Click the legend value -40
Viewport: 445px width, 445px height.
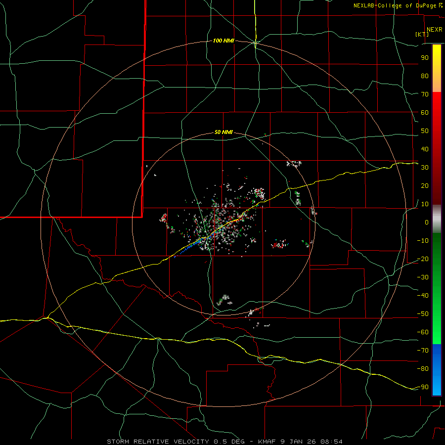pos(423,296)
